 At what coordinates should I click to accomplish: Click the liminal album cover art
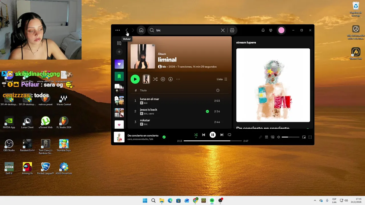[x=143, y=56]
